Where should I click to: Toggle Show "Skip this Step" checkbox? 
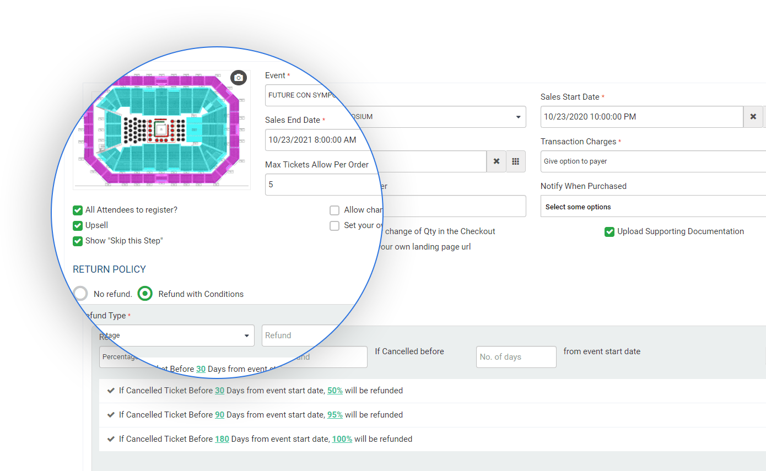(x=78, y=241)
